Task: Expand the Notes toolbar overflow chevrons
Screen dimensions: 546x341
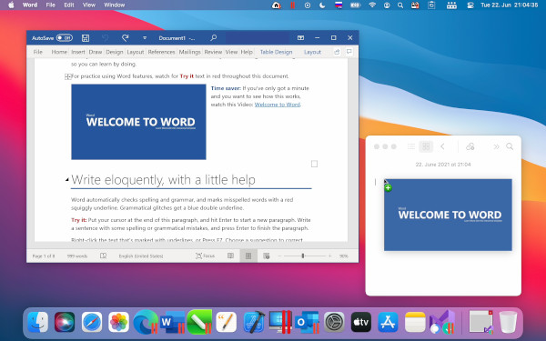Action: [496, 146]
